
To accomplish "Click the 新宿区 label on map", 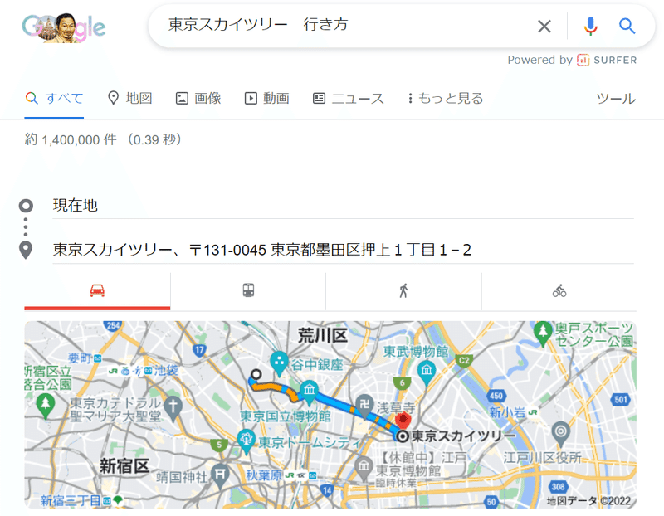I will [124, 465].
